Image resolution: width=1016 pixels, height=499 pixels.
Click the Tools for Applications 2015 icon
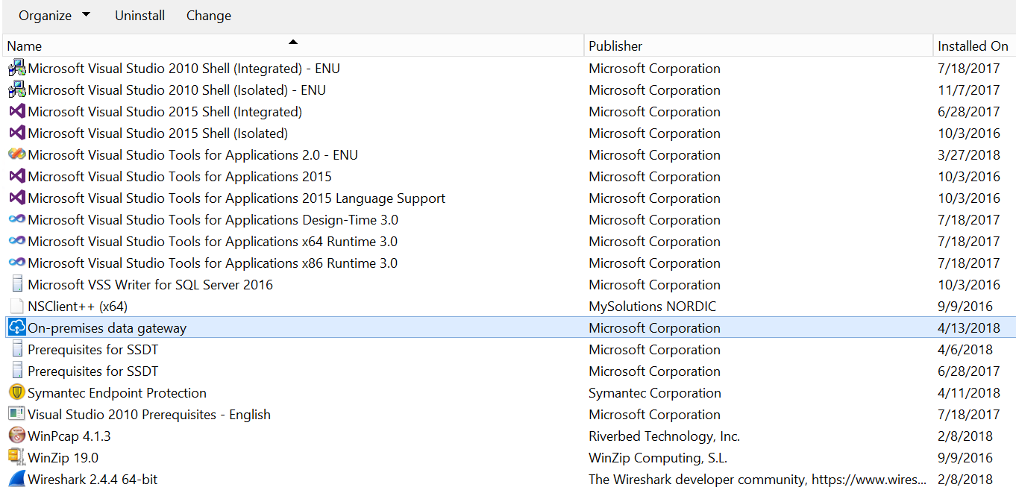16,177
